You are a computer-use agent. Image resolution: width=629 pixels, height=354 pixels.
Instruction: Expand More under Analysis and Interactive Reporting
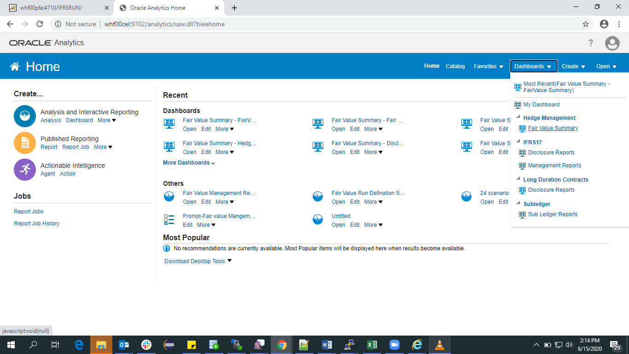click(x=107, y=120)
